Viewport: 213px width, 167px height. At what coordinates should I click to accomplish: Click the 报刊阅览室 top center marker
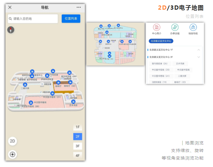(53, 71)
